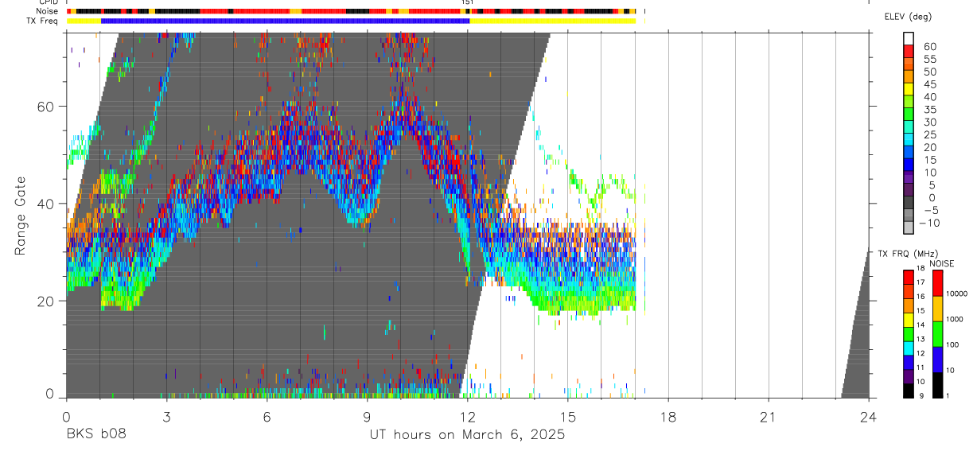Click the x-axis tick label '15'

click(x=568, y=416)
